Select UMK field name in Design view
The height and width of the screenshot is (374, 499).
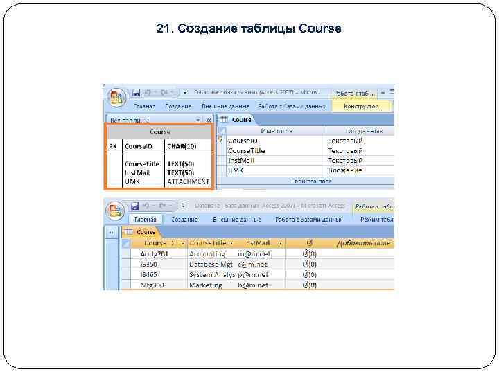tap(236, 170)
